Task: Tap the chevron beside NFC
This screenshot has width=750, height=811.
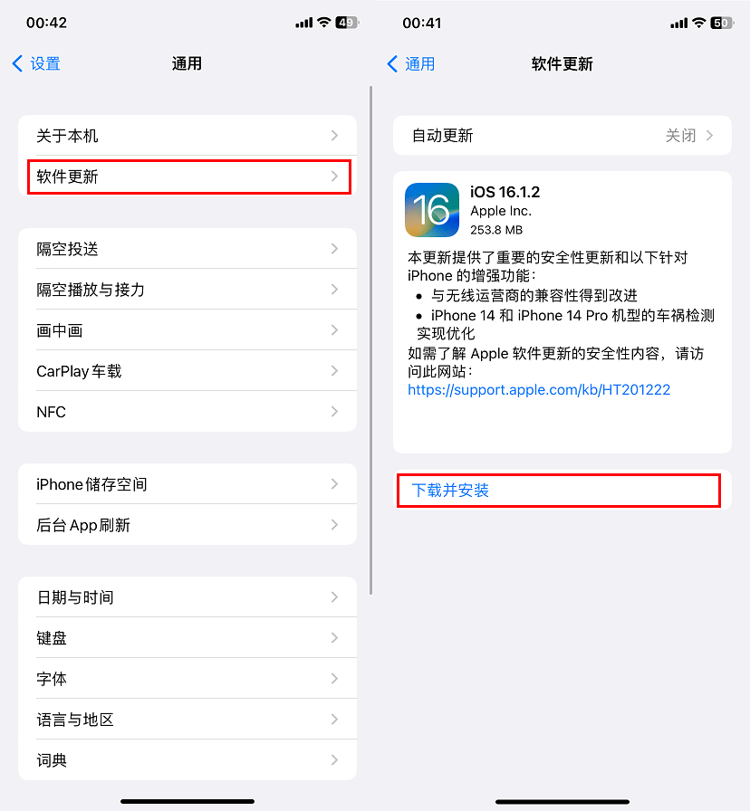Action: pyautogui.click(x=334, y=412)
